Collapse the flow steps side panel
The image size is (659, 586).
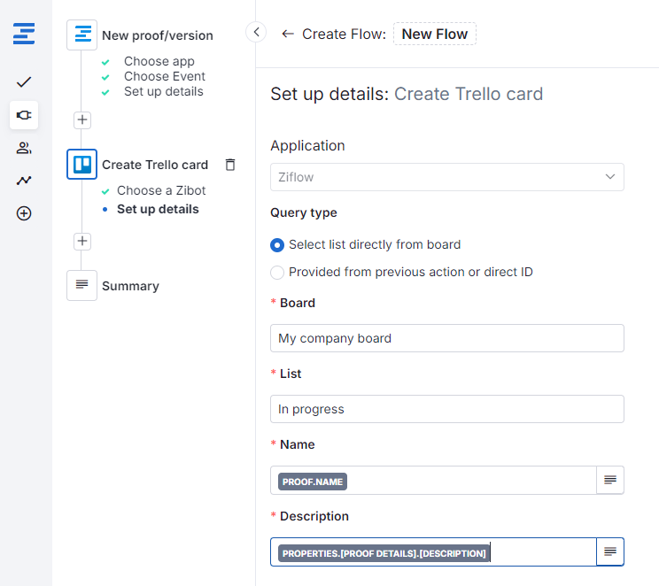(256, 33)
